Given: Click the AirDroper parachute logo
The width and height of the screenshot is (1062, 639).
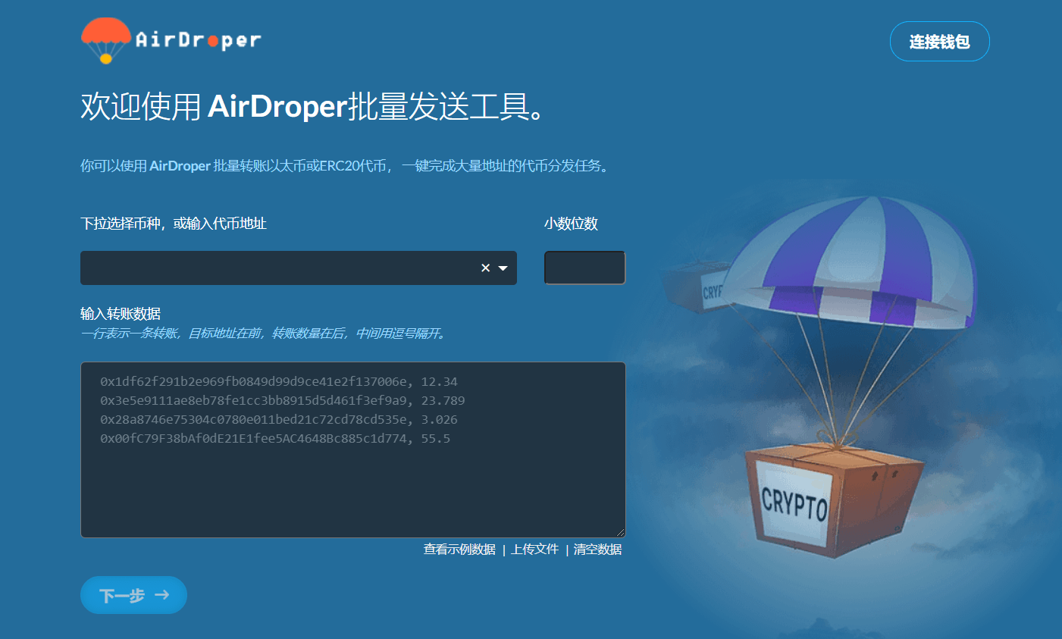Looking at the screenshot, I should pyautogui.click(x=106, y=40).
